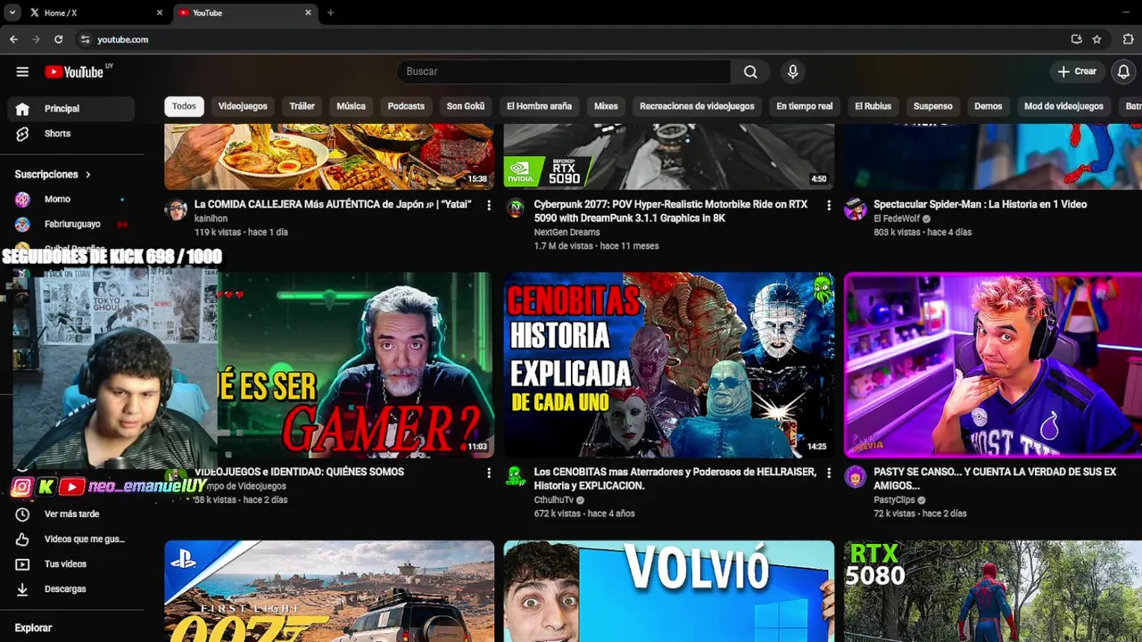Image resolution: width=1142 pixels, height=642 pixels.
Task: Open options menu for CENOBITAS video
Action: point(828,473)
